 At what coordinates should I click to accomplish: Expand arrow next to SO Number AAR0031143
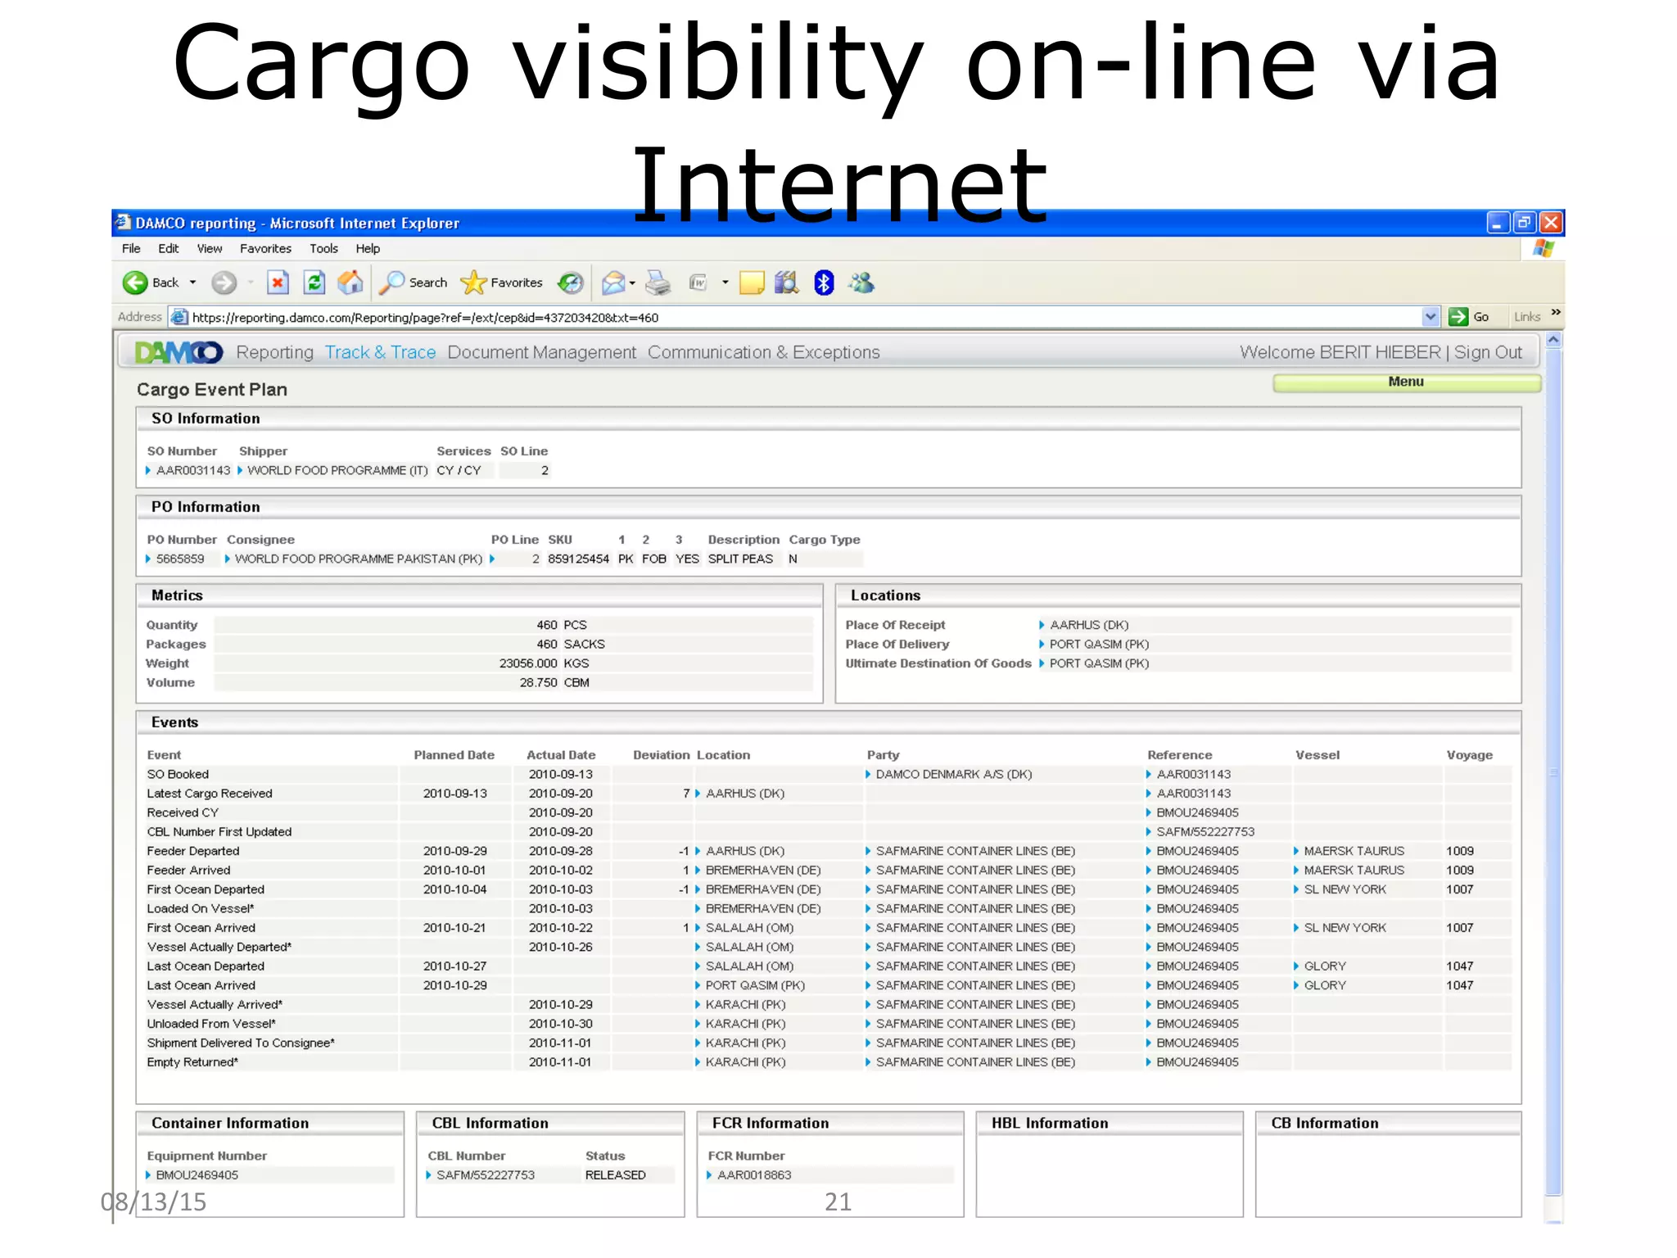click(x=148, y=470)
